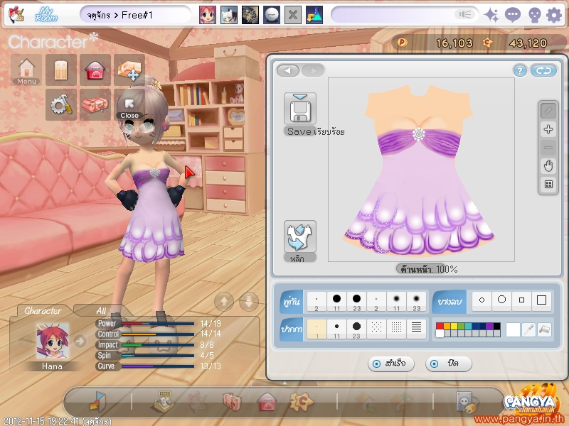
Task: Open the chat bubble icon
Action: [x=512, y=15]
